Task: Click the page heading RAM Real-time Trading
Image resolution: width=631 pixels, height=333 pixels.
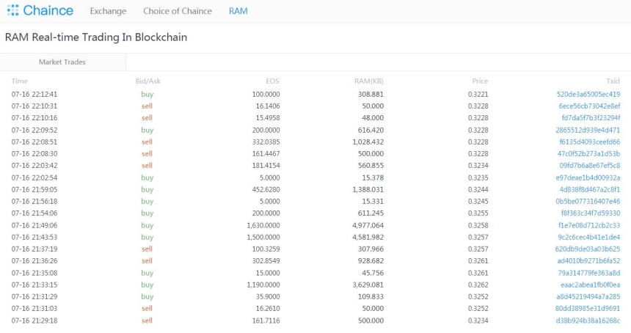Action: click(x=96, y=37)
